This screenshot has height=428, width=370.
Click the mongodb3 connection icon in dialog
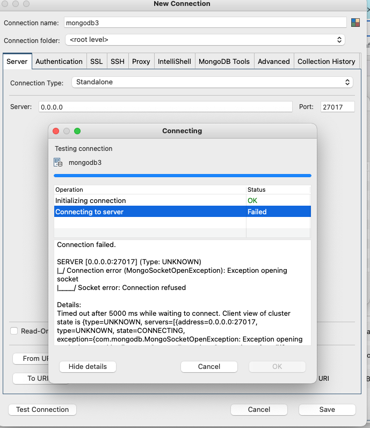coord(58,162)
